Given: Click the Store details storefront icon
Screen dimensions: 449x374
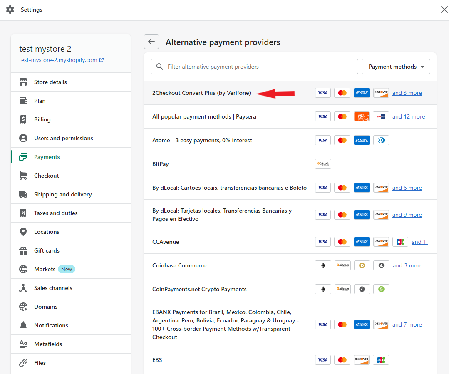Looking at the screenshot, I should [24, 82].
